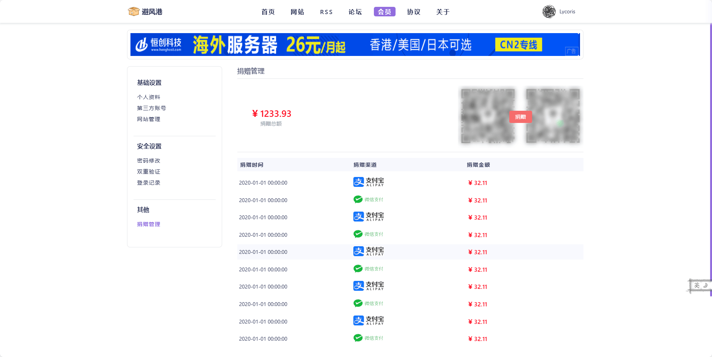Viewport: 712px width, 357px height.
Task: Click the first row's 2020-01-01 timestamp
Action: 263,183
